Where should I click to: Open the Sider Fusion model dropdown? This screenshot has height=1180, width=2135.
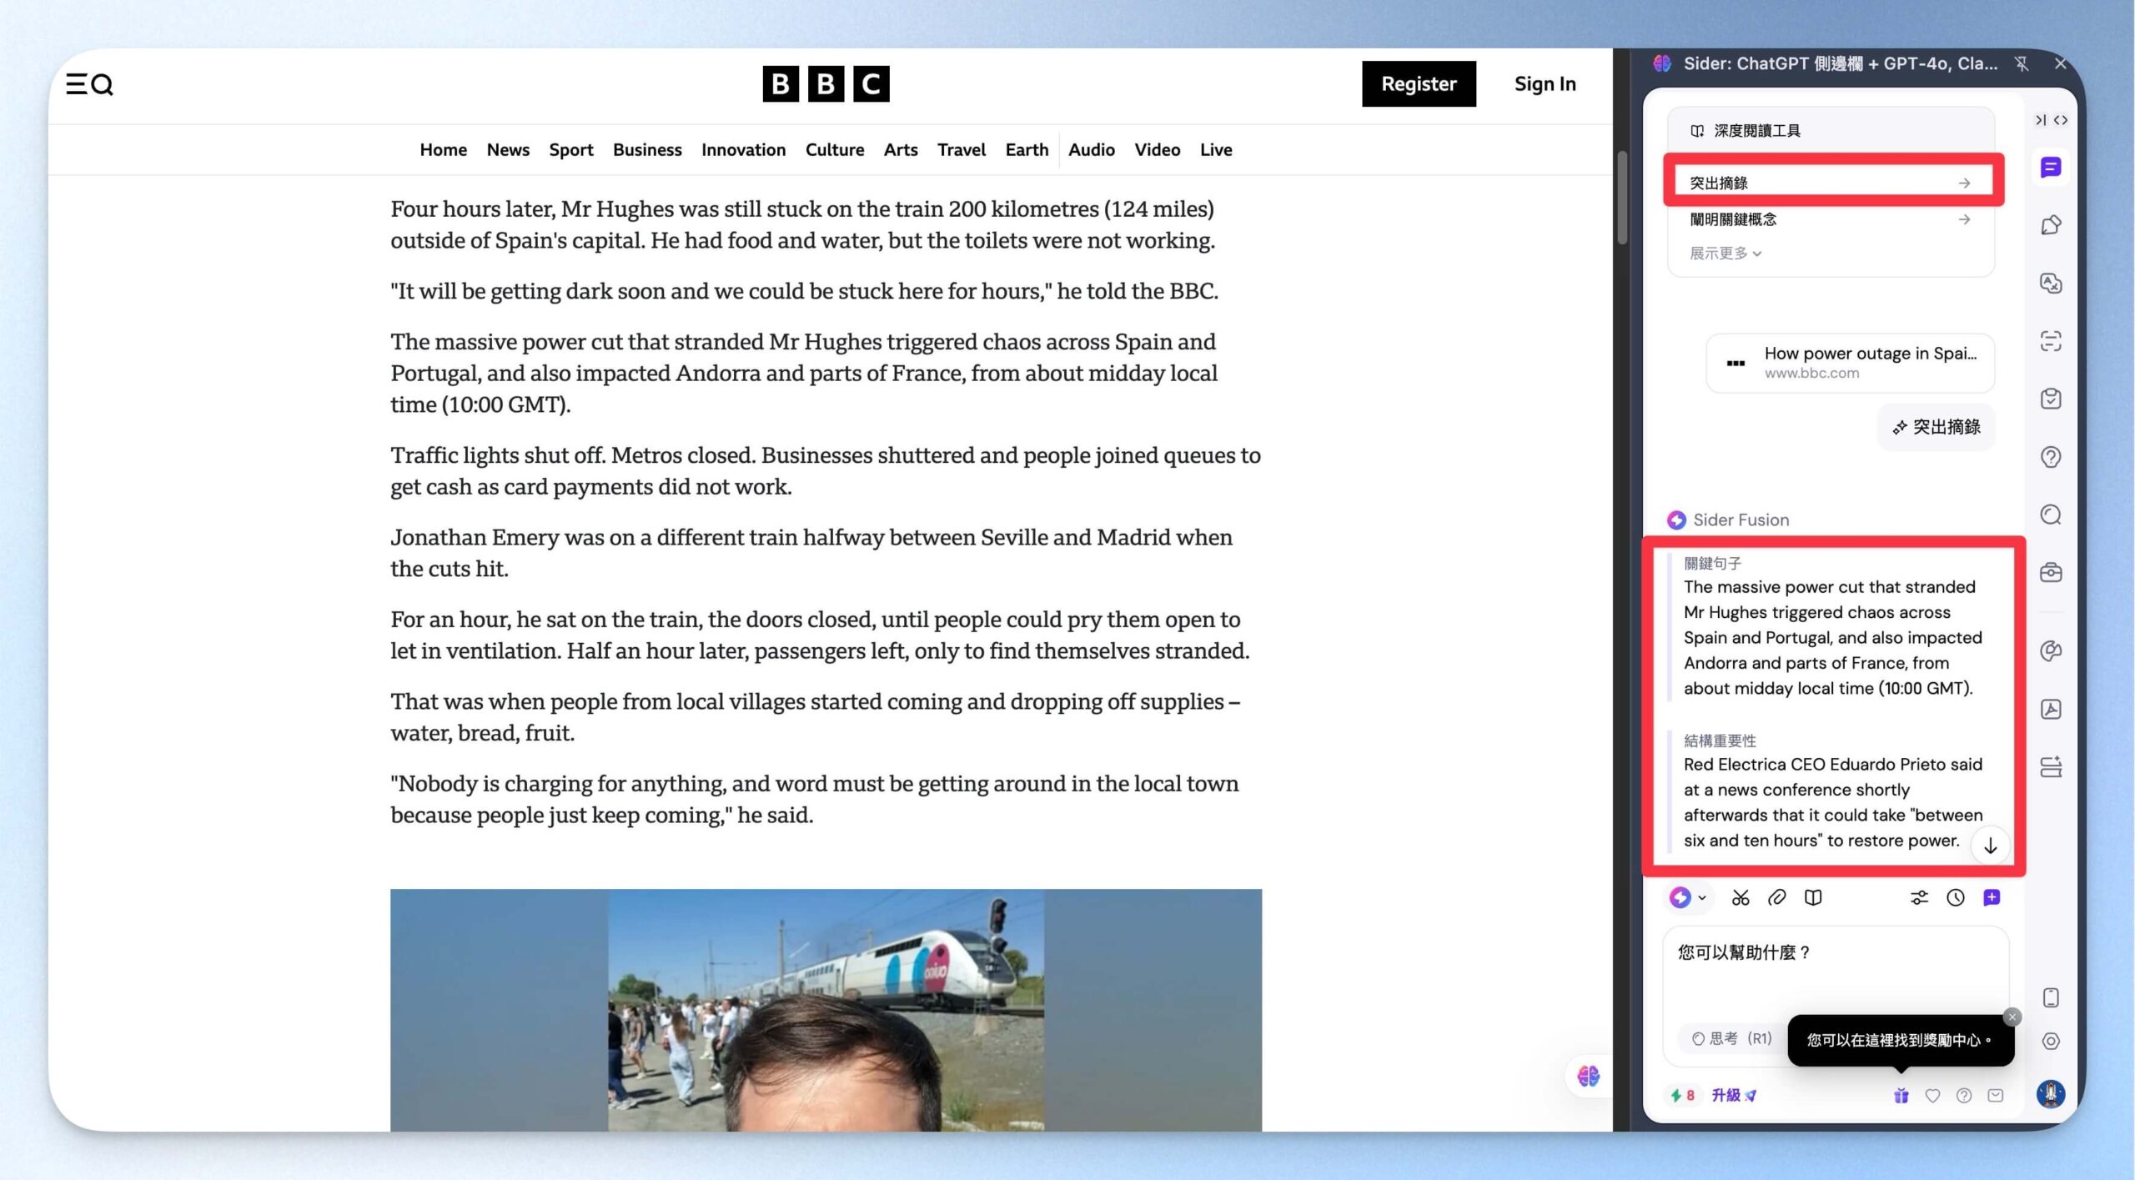click(x=1688, y=898)
